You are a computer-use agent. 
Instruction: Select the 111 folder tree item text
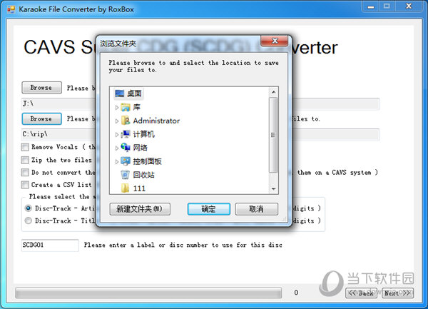point(139,188)
